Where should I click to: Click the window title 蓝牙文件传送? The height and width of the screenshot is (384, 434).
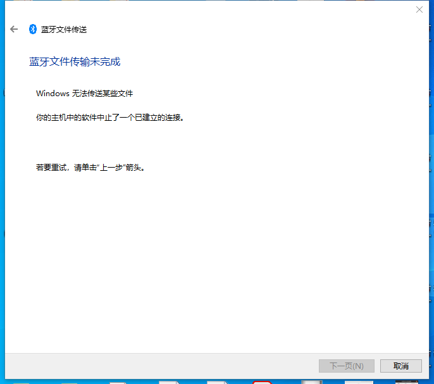coord(64,29)
